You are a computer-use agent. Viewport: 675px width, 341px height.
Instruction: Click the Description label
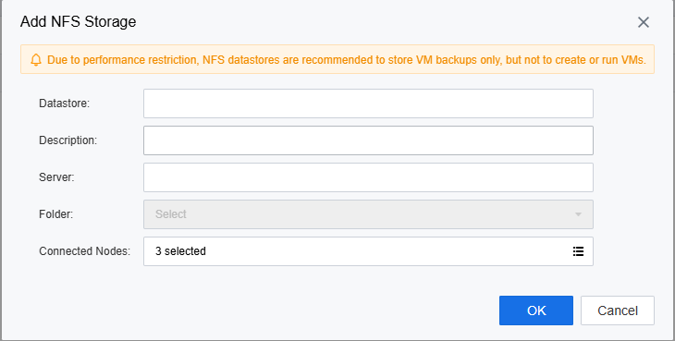click(68, 140)
